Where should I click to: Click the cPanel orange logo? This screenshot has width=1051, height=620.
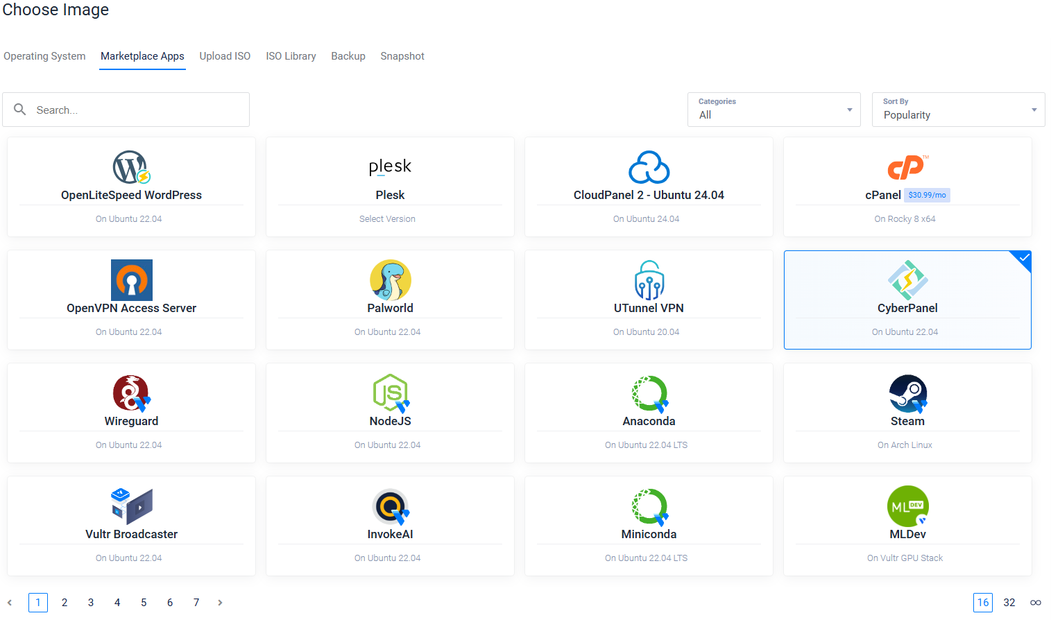pyautogui.click(x=907, y=167)
